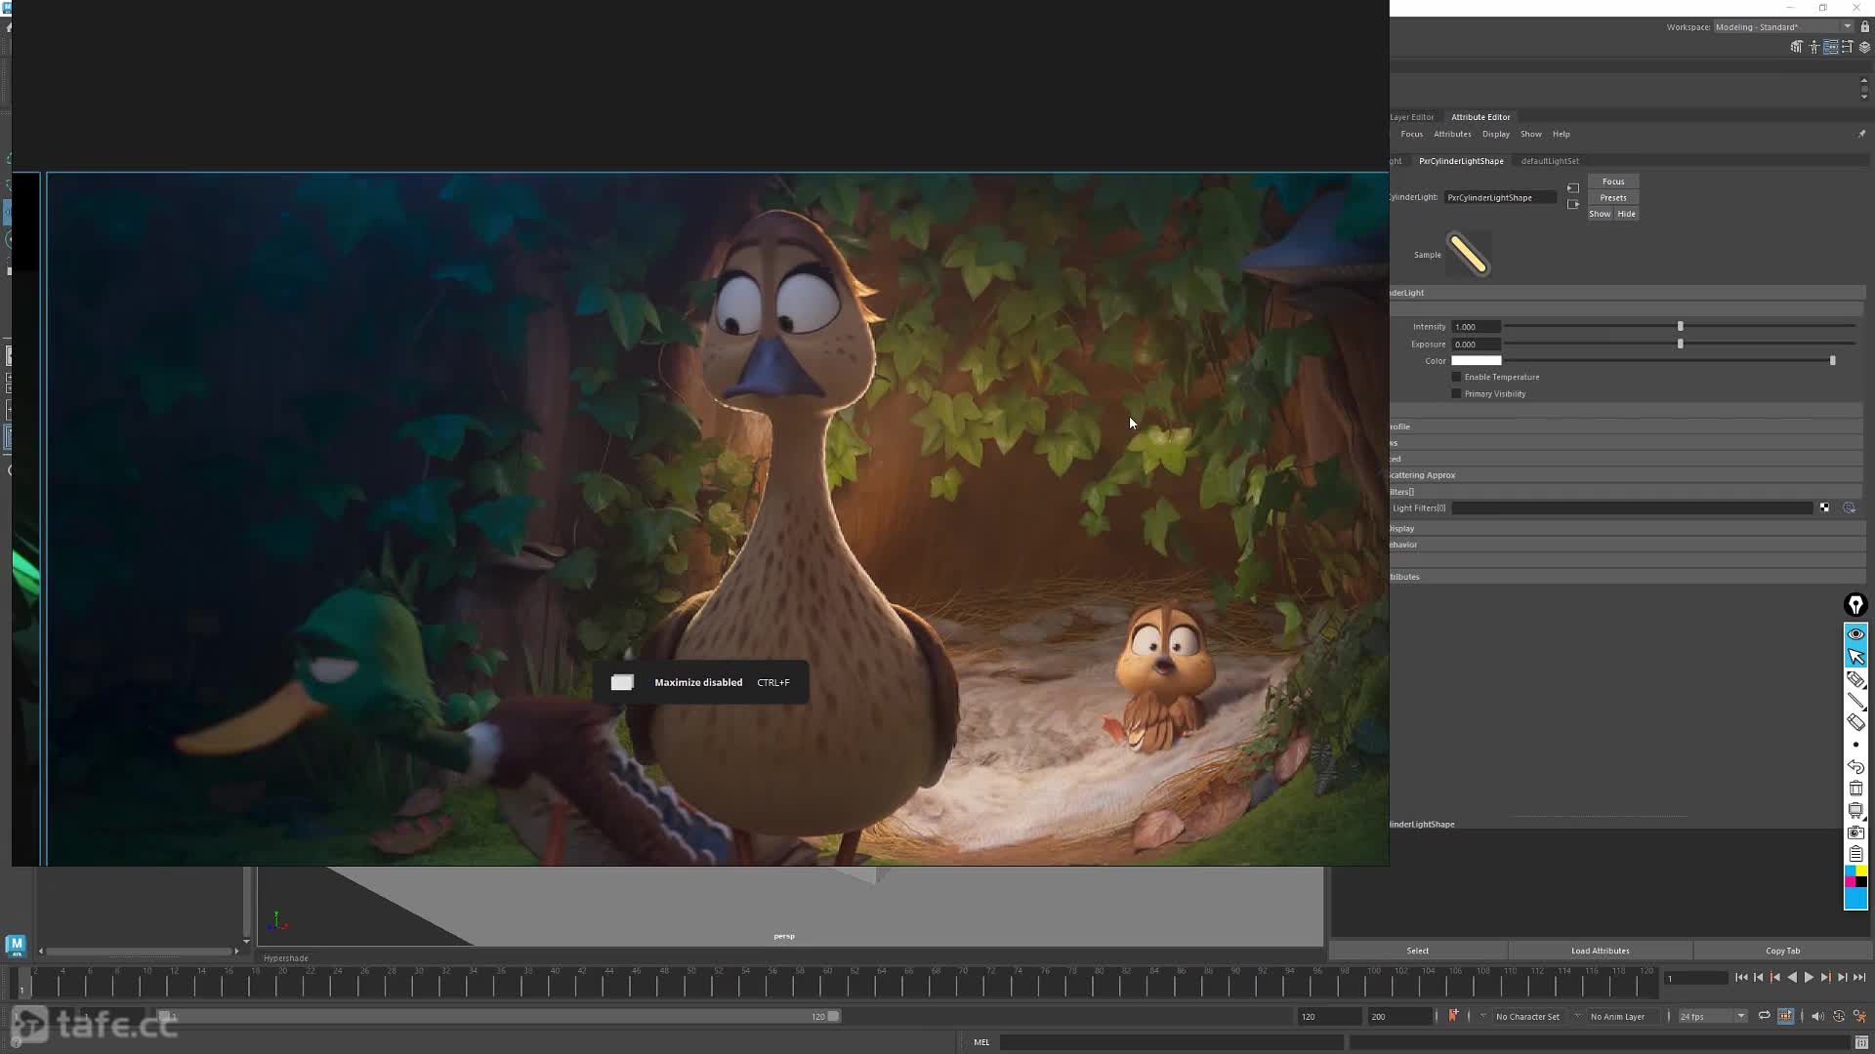The width and height of the screenshot is (1875, 1054).
Task: Open the CMYK color palette swatch
Action: tap(1855, 876)
